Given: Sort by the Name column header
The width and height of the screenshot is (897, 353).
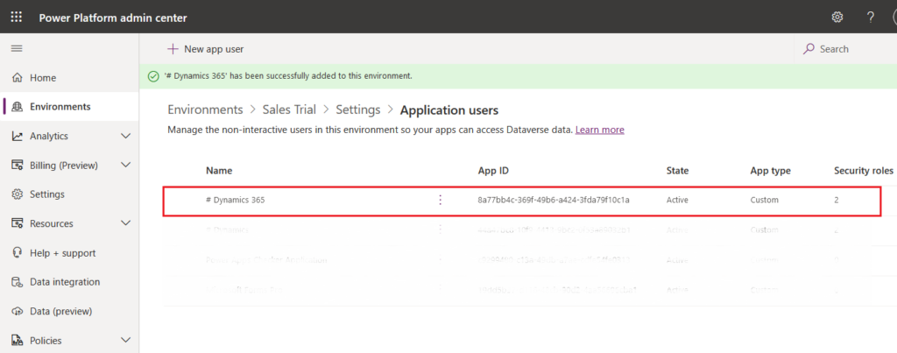Looking at the screenshot, I should (219, 171).
